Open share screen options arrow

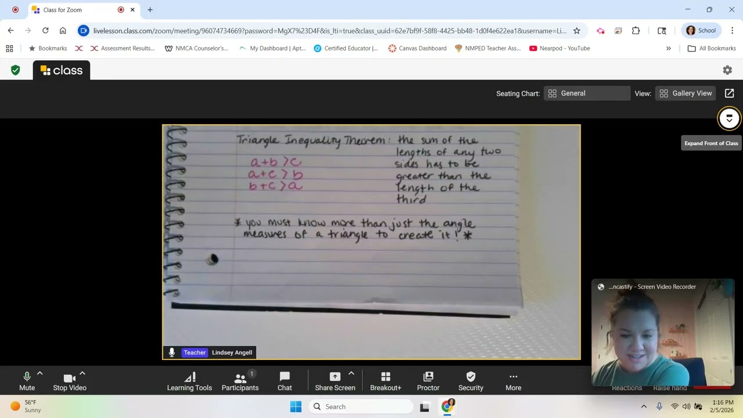point(351,374)
